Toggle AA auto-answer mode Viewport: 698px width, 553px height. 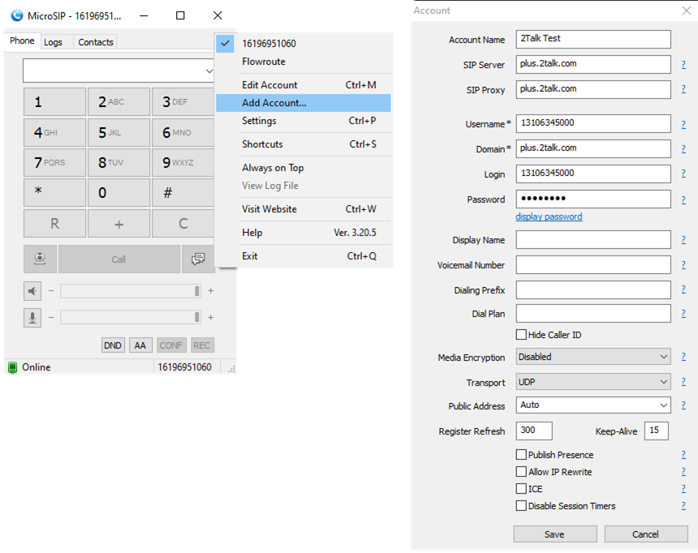[x=140, y=345]
